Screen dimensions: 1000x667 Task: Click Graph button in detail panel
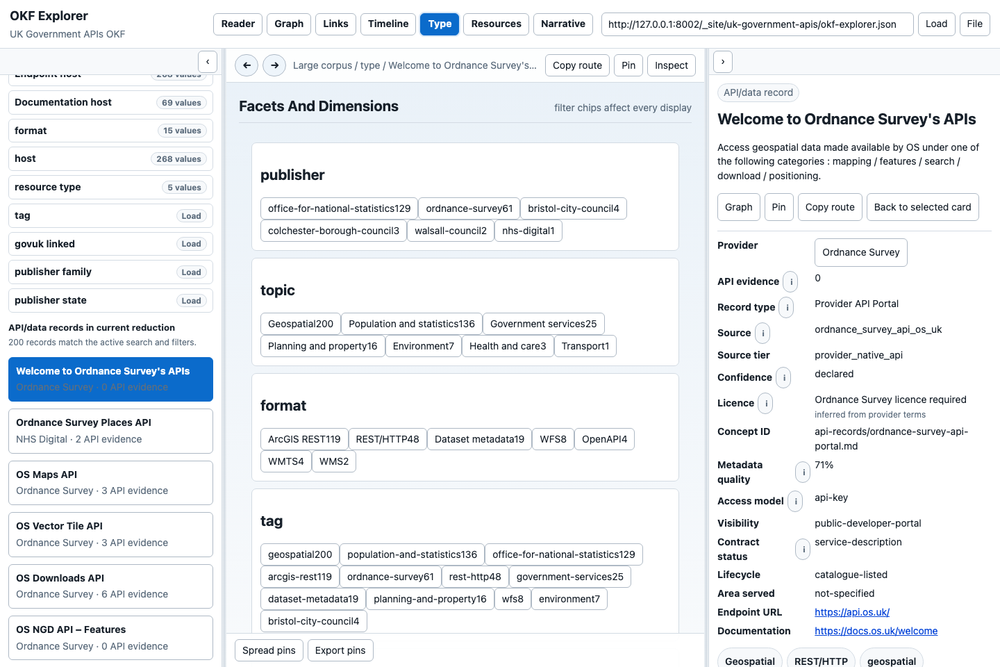(x=738, y=207)
